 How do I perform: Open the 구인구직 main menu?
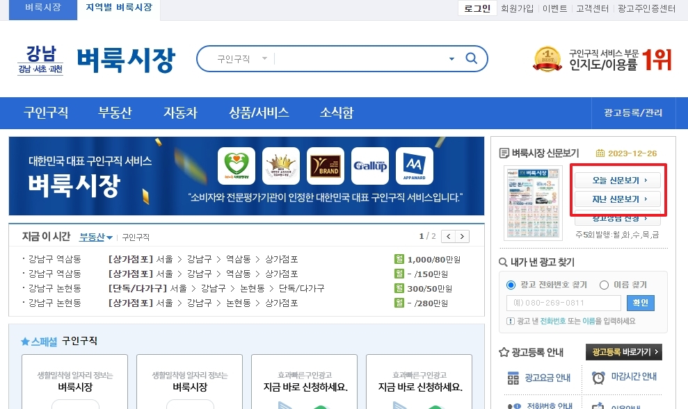coord(46,112)
